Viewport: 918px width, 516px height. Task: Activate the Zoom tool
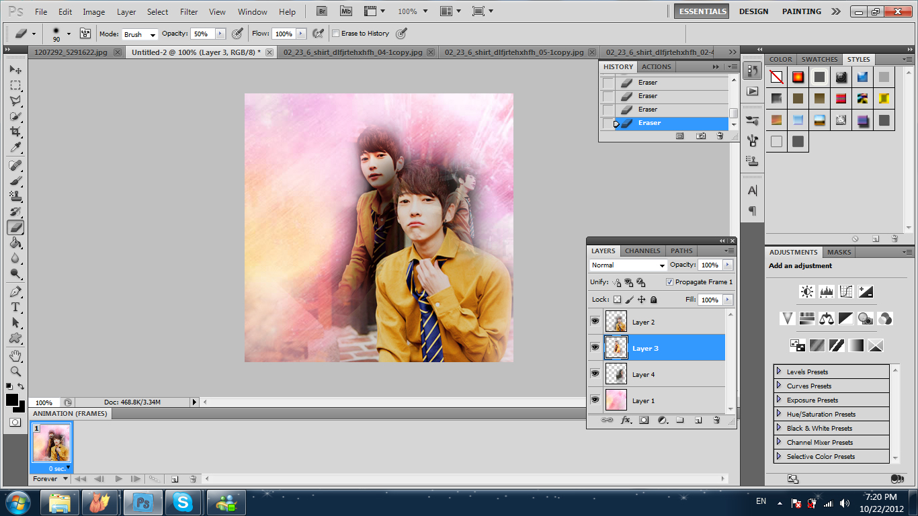(15, 372)
